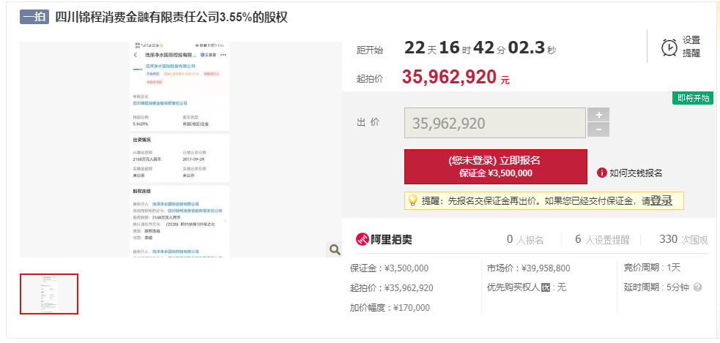Click 设置提醒 text
The image size is (720, 343).
point(691,47)
